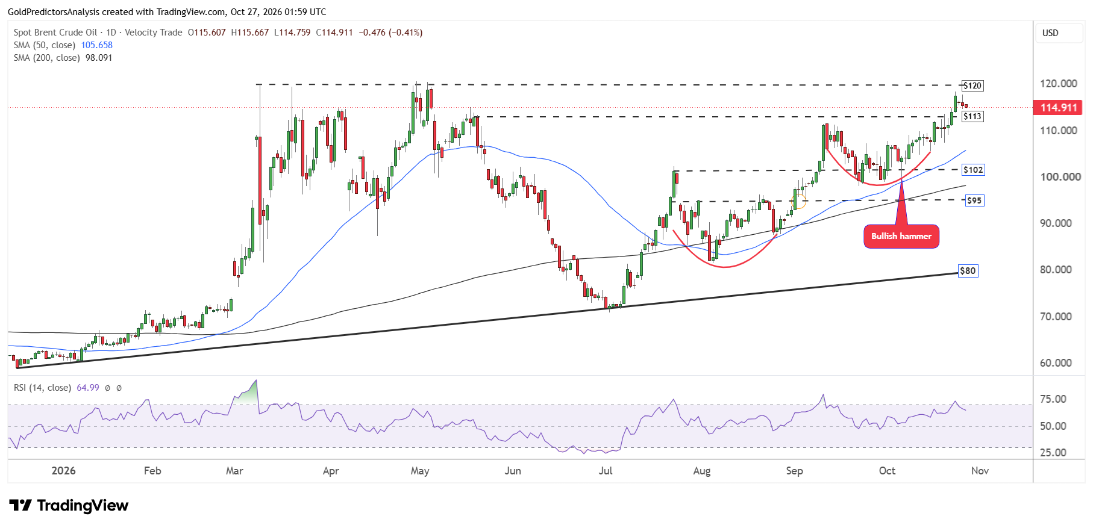This screenshot has height=528, width=1093.
Task: Click the Jun label on the time axis
Action: pyautogui.click(x=513, y=471)
